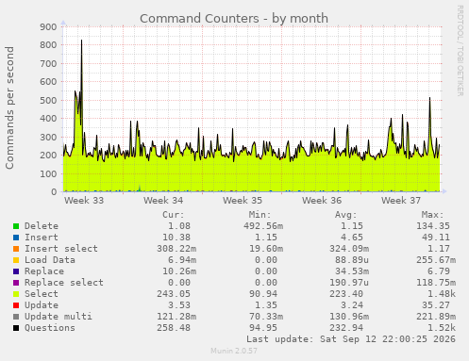Image resolution: width=469 pixels, height=361 pixels.
Task: Click the 'Cur:' column header
Action: [174, 215]
